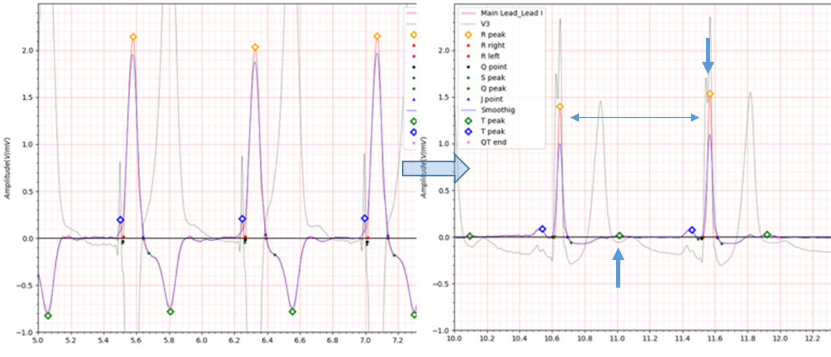The width and height of the screenshot is (831, 357).
Task: Click the x-axis tick '7.2'
Action: tap(398, 340)
